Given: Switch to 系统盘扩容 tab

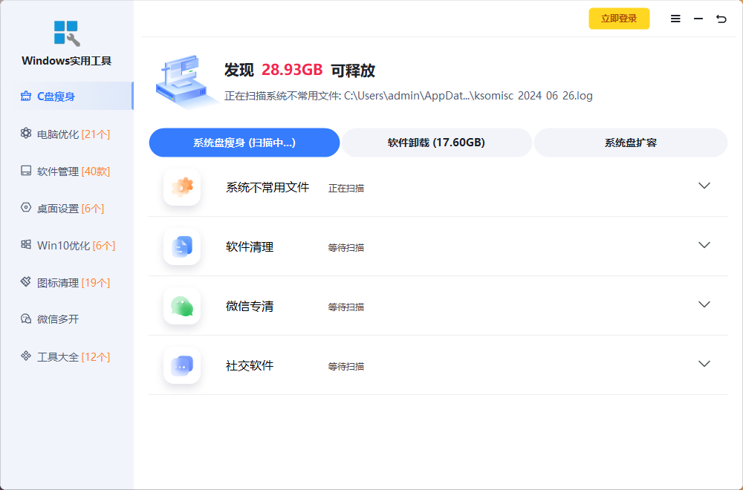Looking at the screenshot, I should pos(631,143).
